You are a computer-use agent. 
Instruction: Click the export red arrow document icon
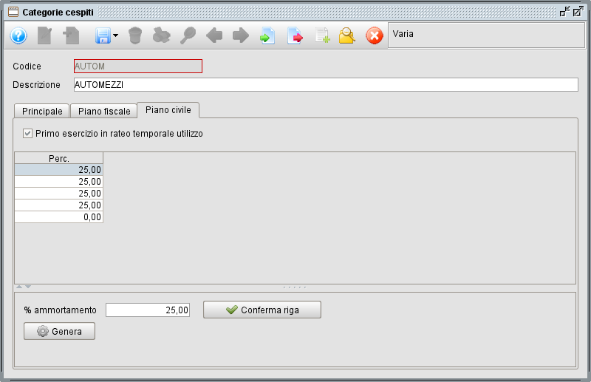click(x=295, y=35)
